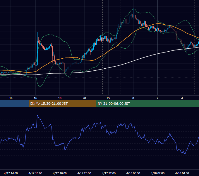
Task: Click the blue session bar before ロンドン
Action: click(x=14, y=104)
